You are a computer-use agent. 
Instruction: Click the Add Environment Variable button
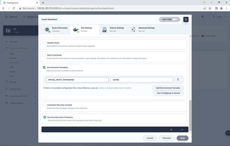(168, 88)
